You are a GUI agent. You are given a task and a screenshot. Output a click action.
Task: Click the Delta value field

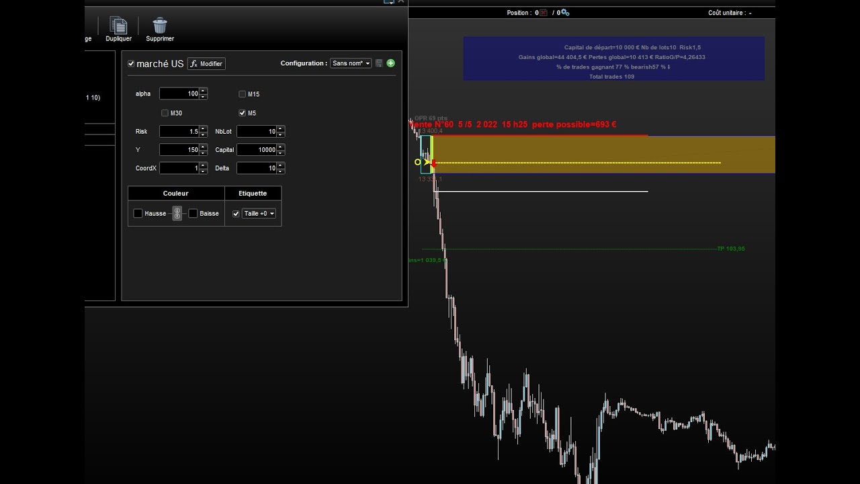click(257, 168)
